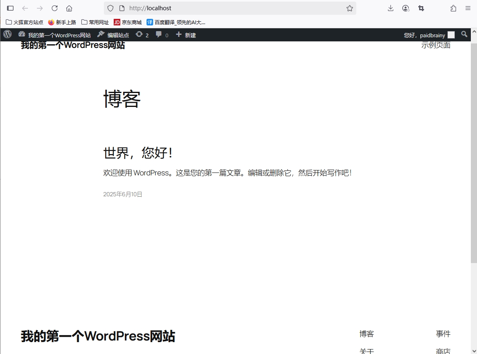Open the WordPress logo menu in admin bar
Image resolution: width=477 pixels, height=354 pixels.
pyautogui.click(x=8, y=34)
